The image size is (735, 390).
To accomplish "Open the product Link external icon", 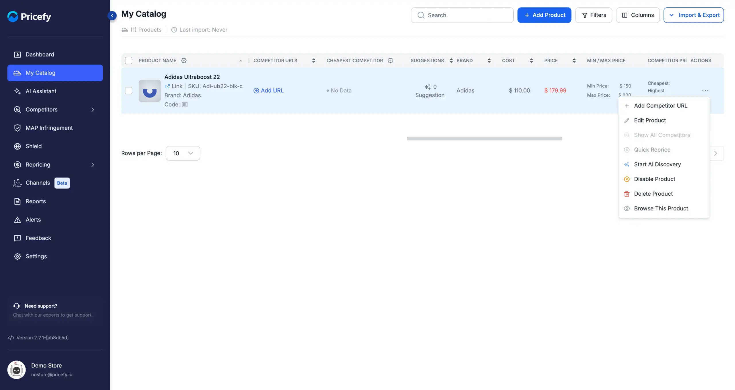I will click(167, 86).
